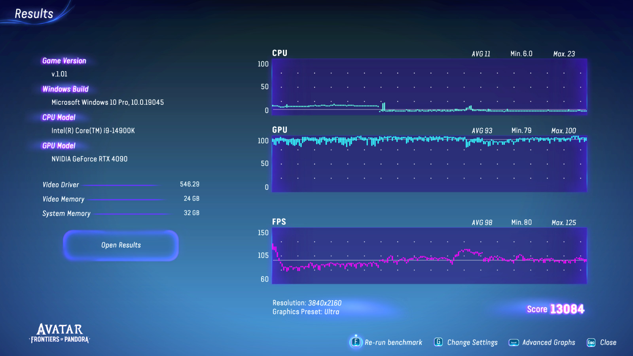633x356 pixels.
Task: Select the GPU Model heading
Action: [59, 146]
